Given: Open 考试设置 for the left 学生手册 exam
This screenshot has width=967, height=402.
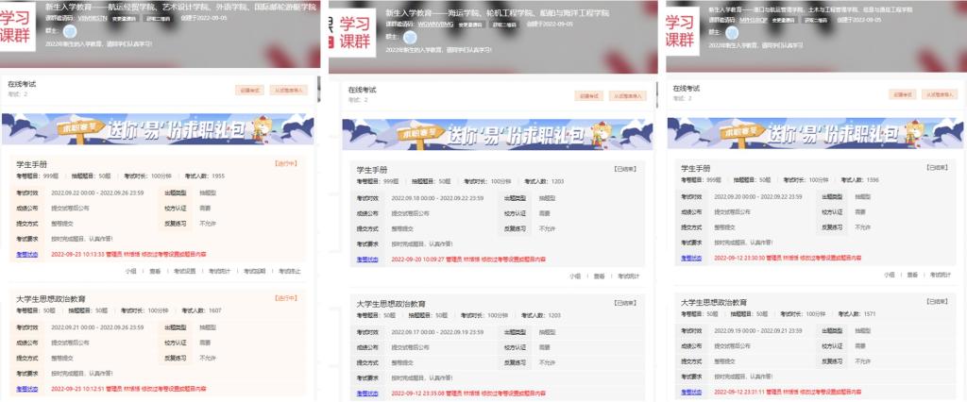Looking at the screenshot, I should click(x=185, y=271).
